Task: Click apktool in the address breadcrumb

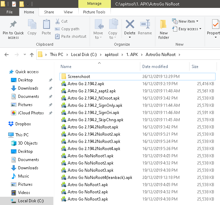Action: click(x=112, y=55)
